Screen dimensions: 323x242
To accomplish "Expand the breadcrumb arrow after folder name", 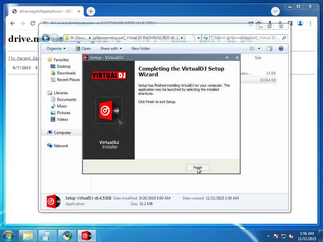I will (x=182, y=38).
